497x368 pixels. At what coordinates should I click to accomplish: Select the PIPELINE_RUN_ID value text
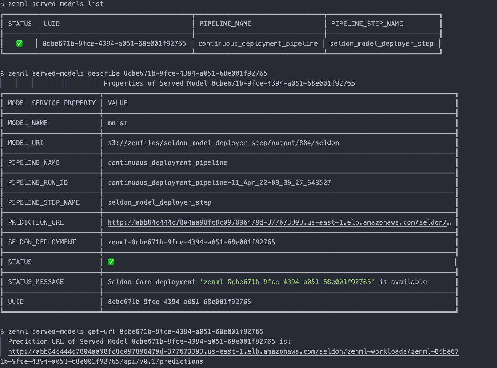[220, 182]
